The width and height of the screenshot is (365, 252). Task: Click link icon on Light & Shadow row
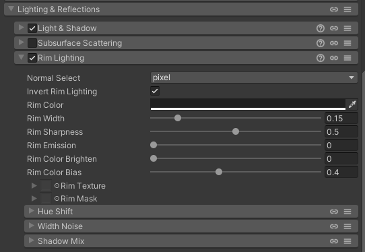click(334, 28)
